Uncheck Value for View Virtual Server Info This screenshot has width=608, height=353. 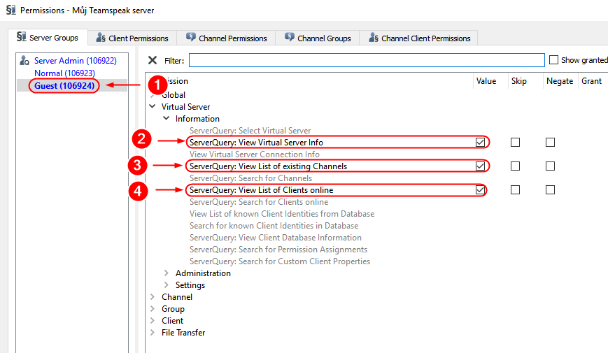480,142
